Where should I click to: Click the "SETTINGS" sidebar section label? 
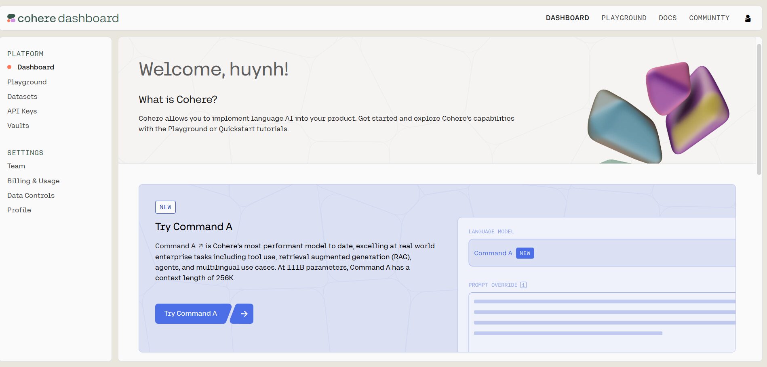[x=25, y=153]
